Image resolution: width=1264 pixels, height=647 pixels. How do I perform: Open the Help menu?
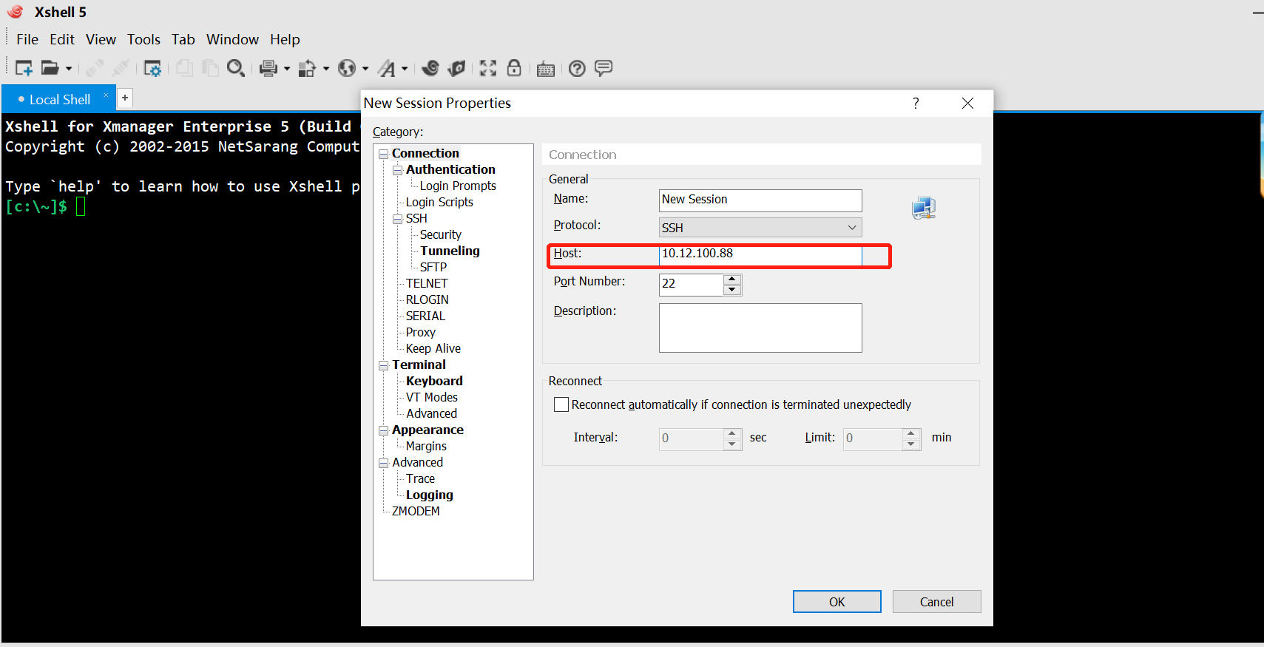285,39
